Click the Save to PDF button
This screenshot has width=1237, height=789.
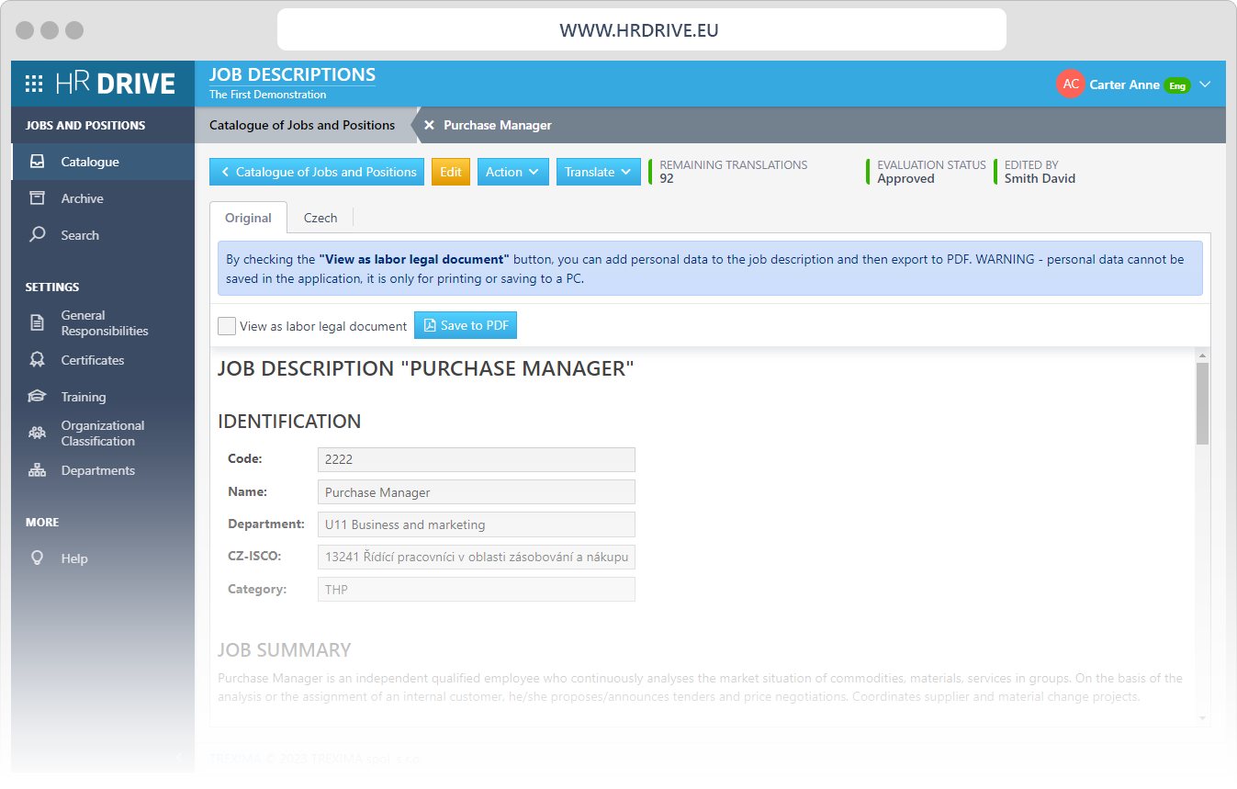[x=466, y=326]
